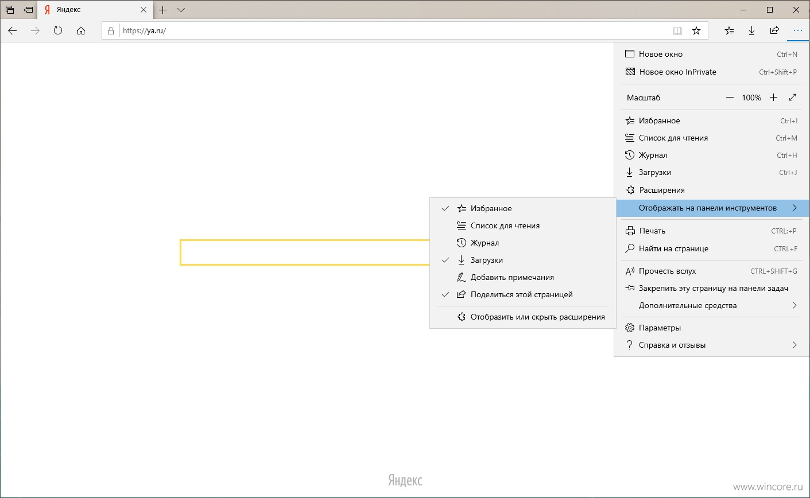Open the Favorites hub toolbar icon

point(729,31)
